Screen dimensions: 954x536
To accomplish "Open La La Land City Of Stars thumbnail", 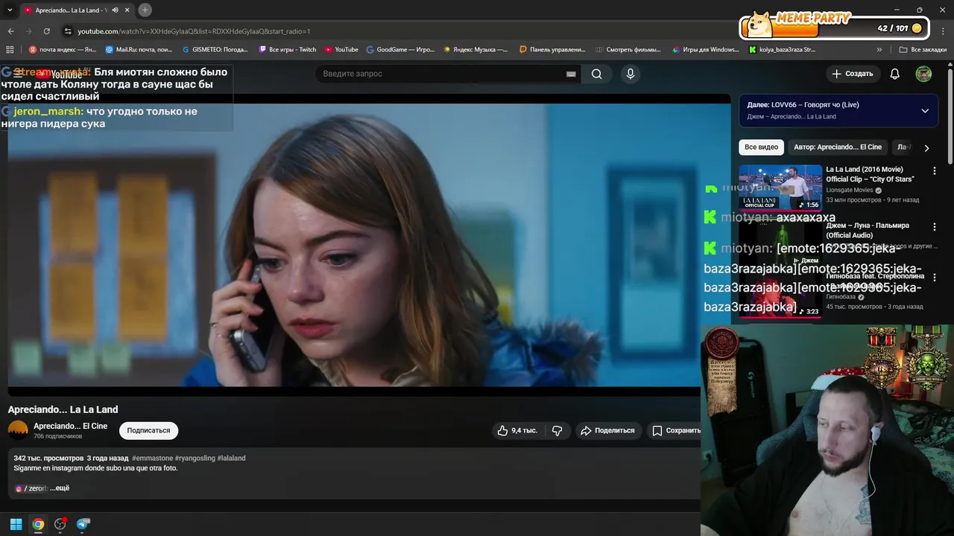I will point(780,187).
